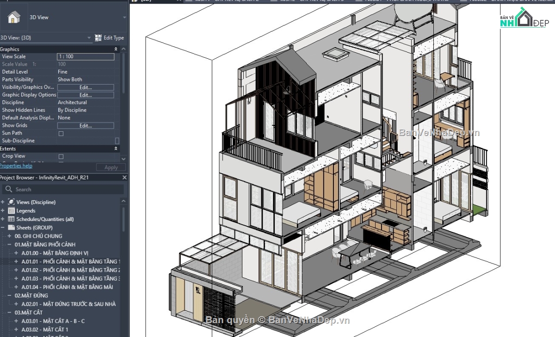Collapse the 02.MẶT ĐỨNG group
555x337 pixels.
(9, 295)
